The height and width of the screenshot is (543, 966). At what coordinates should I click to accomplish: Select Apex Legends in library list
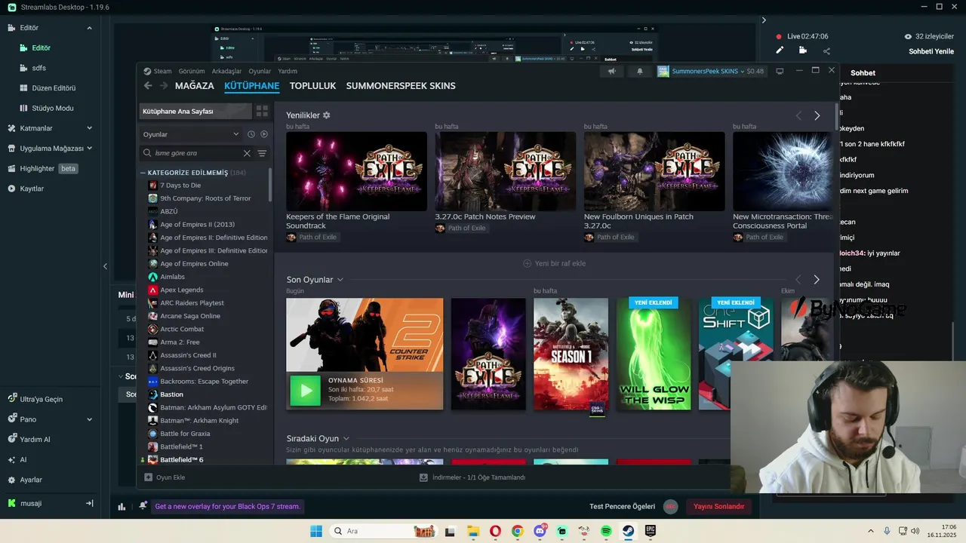pyautogui.click(x=181, y=290)
